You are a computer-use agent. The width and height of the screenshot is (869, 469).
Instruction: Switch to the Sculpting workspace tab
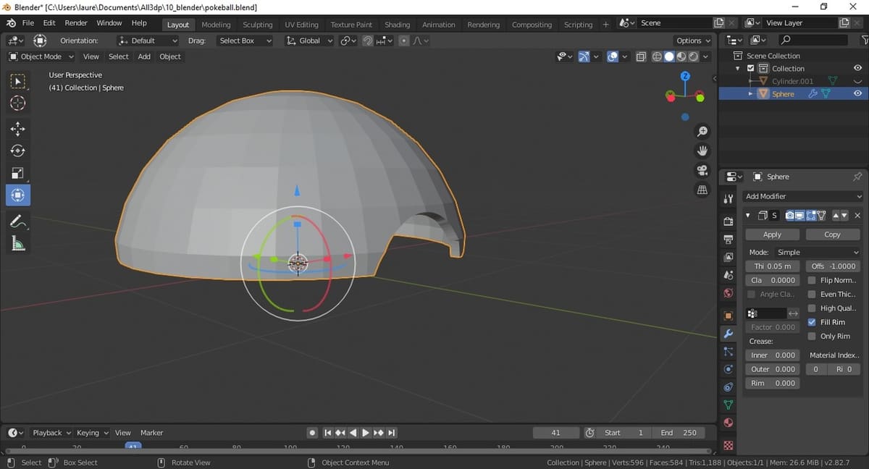(258, 25)
